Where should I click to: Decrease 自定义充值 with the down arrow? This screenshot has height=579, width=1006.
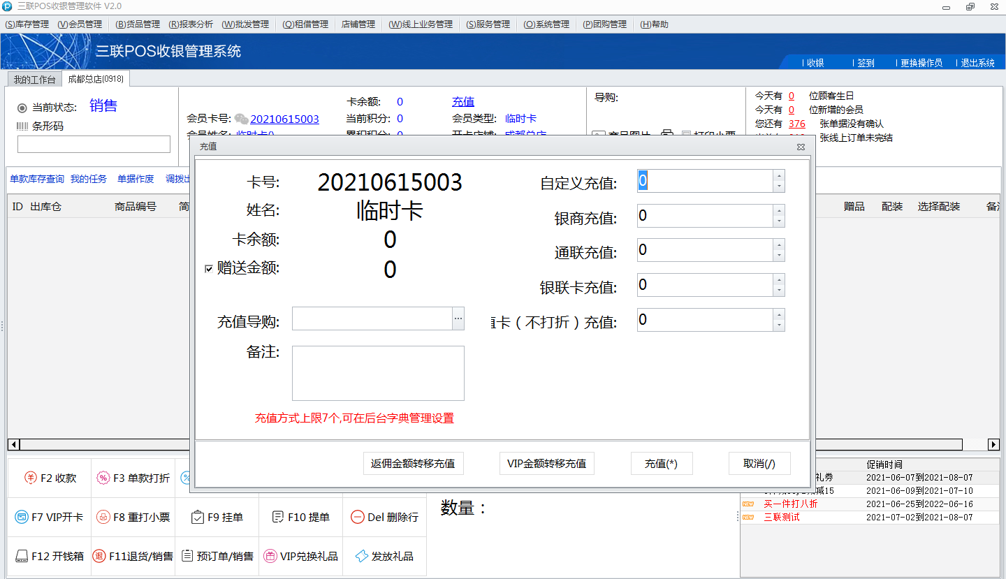tap(779, 186)
